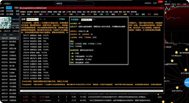This screenshot has width=189, height=103.
Task: Open the 龙回头 tab
Action: tap(156, 14)
